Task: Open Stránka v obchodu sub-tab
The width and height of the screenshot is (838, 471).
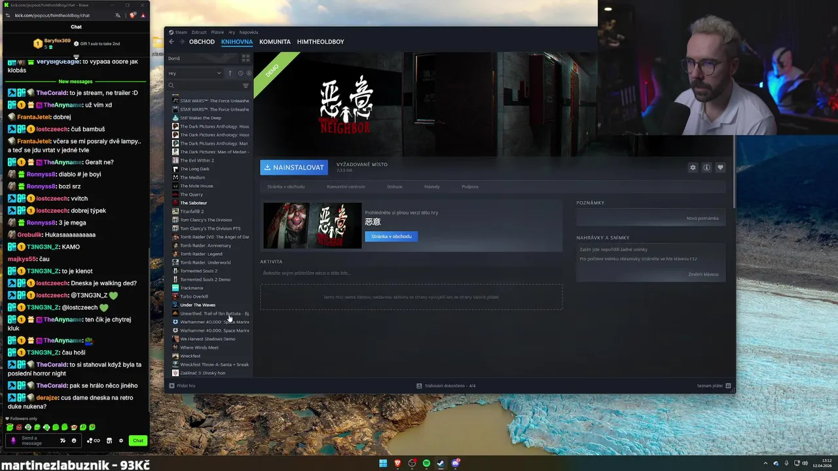Action: (286, 186)
